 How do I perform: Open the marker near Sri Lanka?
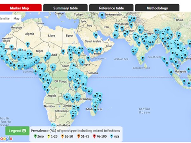click(x=142, y=58)
